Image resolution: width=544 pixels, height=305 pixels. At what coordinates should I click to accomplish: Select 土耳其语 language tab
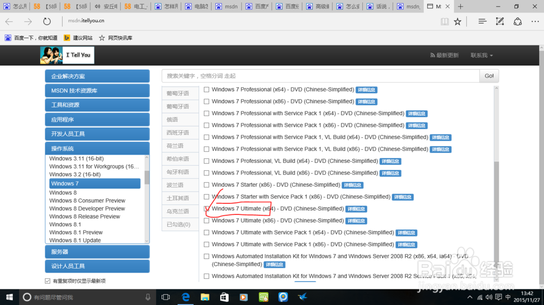180,198
